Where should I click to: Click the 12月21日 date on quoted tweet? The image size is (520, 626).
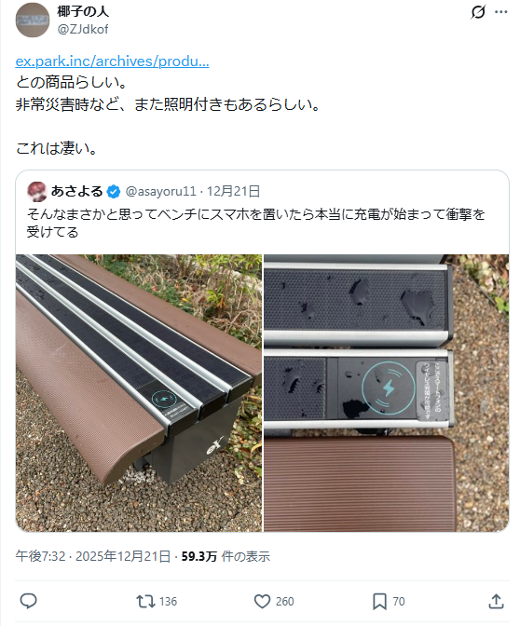233,191
